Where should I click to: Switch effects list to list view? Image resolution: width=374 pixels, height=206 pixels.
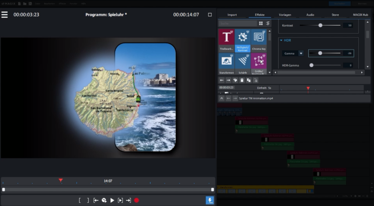pyautogui.click(x=268, y=23)
